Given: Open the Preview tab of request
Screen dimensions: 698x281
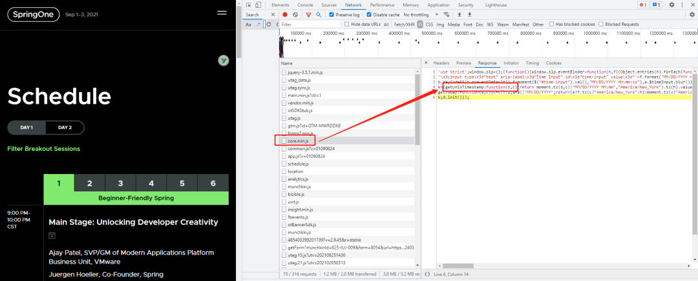Looking at the screenshot, I should click(463, 63).
